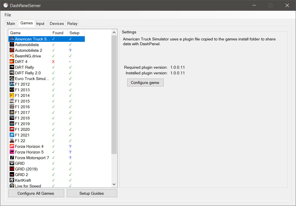The height and width of the screenshot is (206, 296).
Task: Click Forza Motorsport 7 setup question mark
Action: tap(70, 158)
